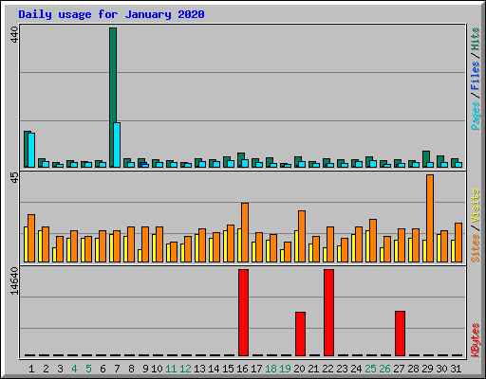Click day label '12' on the x-axis
486x379 pixels.
coord(185,369)
